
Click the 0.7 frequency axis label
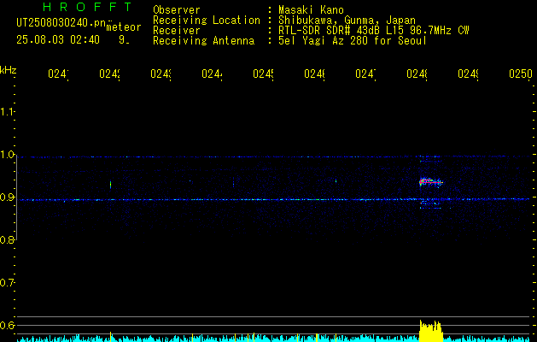click(7, 283)
